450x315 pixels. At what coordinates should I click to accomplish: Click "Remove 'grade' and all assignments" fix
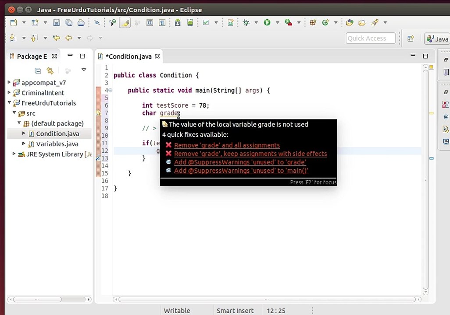[x=227, y=145]
